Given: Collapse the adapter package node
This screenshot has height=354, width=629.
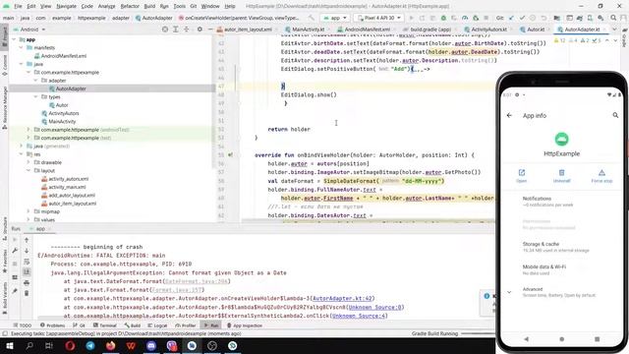Looking at the screenshot, I should coord(35,81).
